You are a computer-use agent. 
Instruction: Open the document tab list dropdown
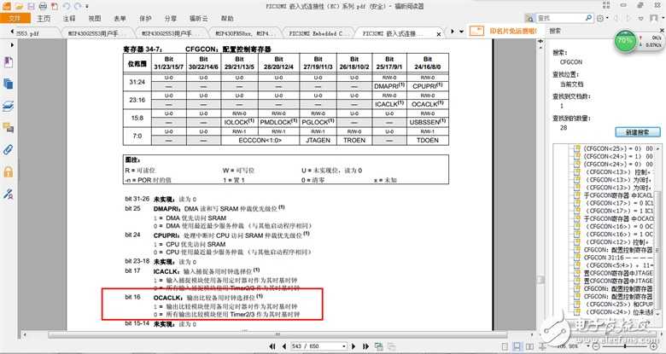click(462, 32)
